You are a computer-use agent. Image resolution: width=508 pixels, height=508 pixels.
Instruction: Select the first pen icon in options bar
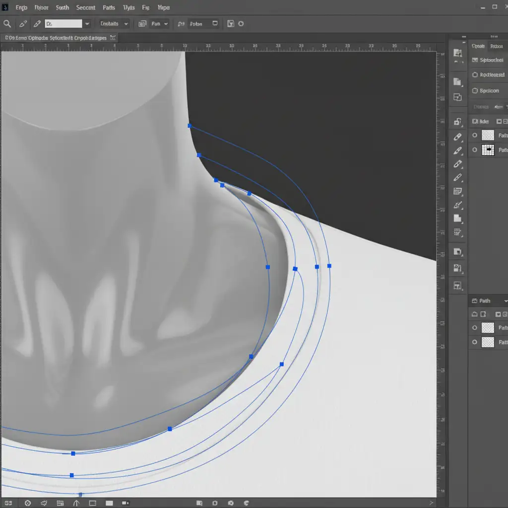click(23, 23)
